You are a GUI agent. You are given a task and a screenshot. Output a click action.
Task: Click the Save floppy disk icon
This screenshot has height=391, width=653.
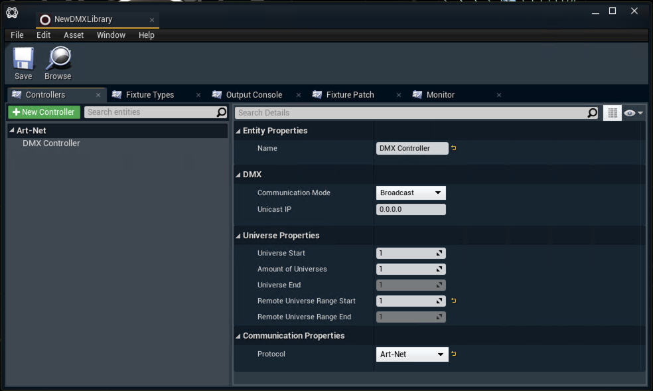pos(23,59)
